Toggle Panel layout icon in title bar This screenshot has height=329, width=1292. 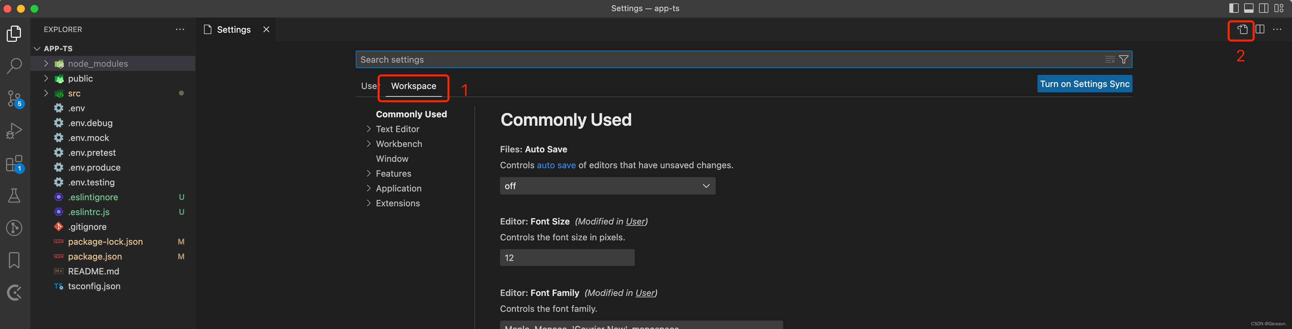click(1249, 8)
